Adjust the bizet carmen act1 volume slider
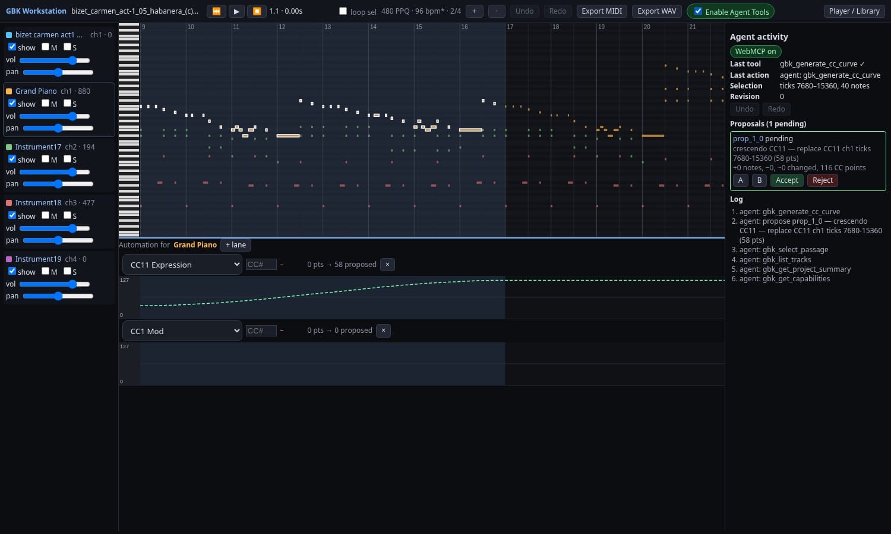The height and width of the screenshot is (534, 891). click(x=55, y=60)
